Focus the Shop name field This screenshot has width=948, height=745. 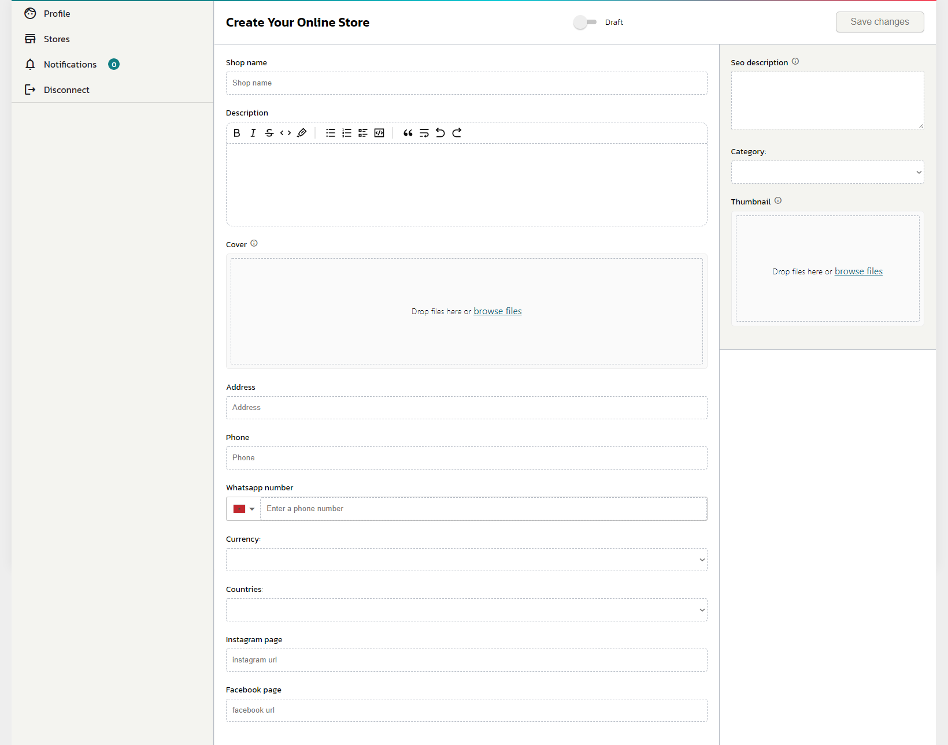(466, 83)
